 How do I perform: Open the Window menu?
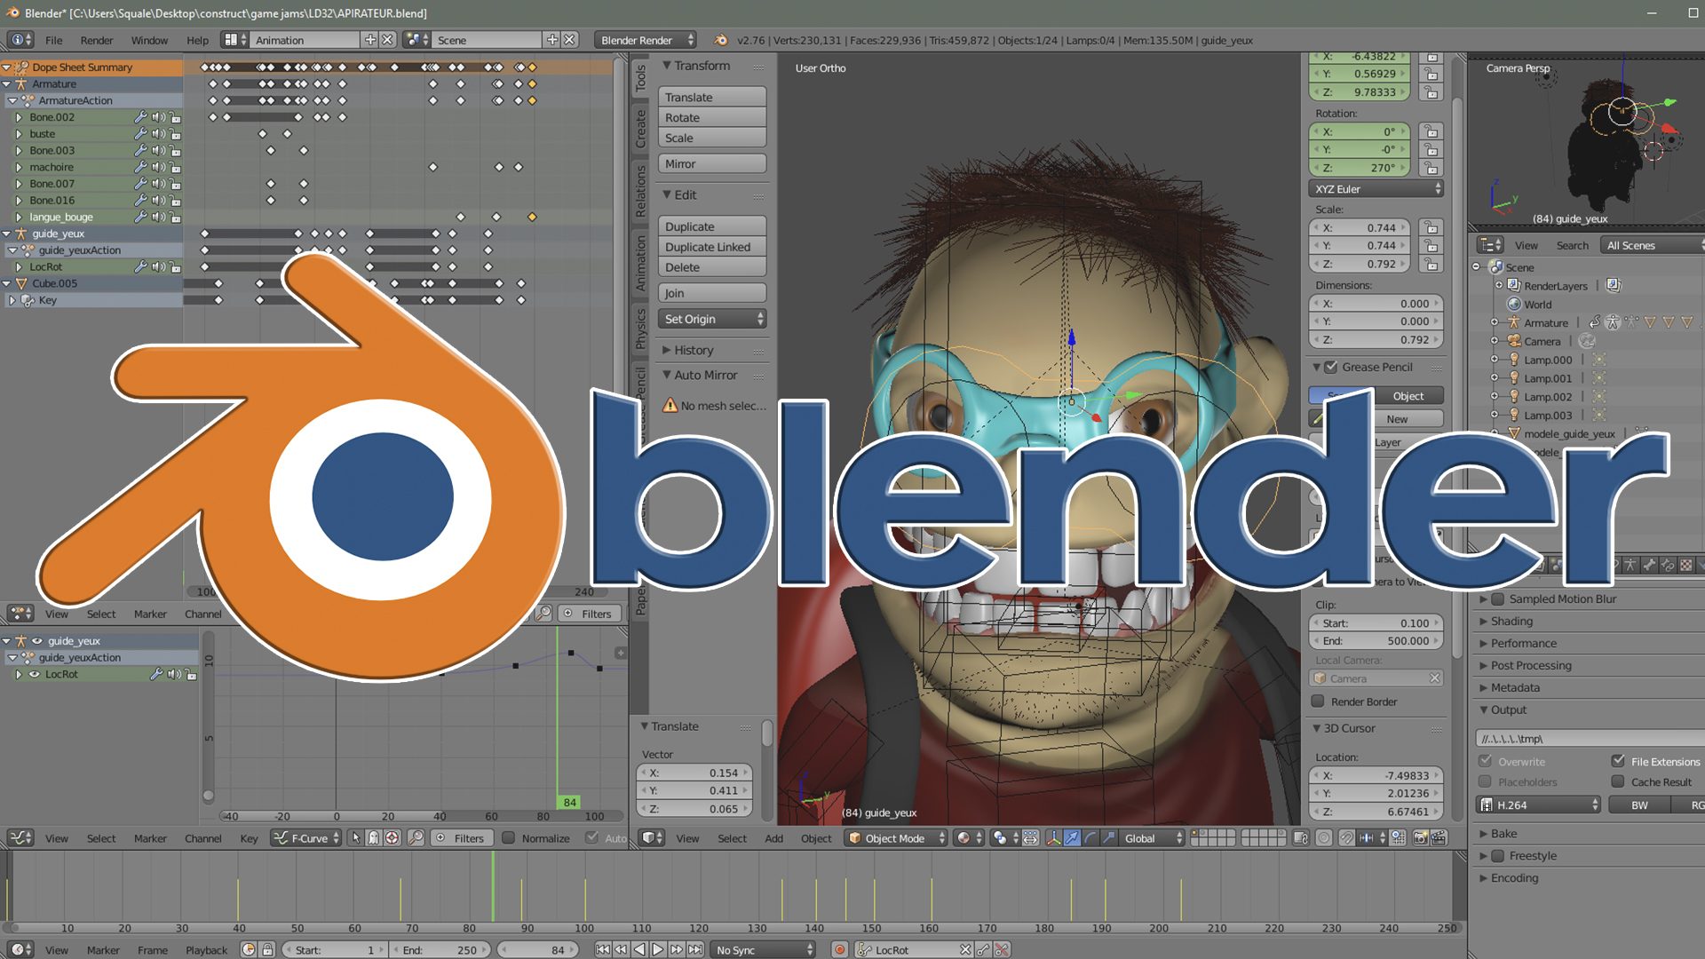click(149, 40)
